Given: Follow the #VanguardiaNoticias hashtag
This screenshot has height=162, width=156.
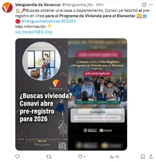Looking at the screenshot, I should click(x=41, y=21).
